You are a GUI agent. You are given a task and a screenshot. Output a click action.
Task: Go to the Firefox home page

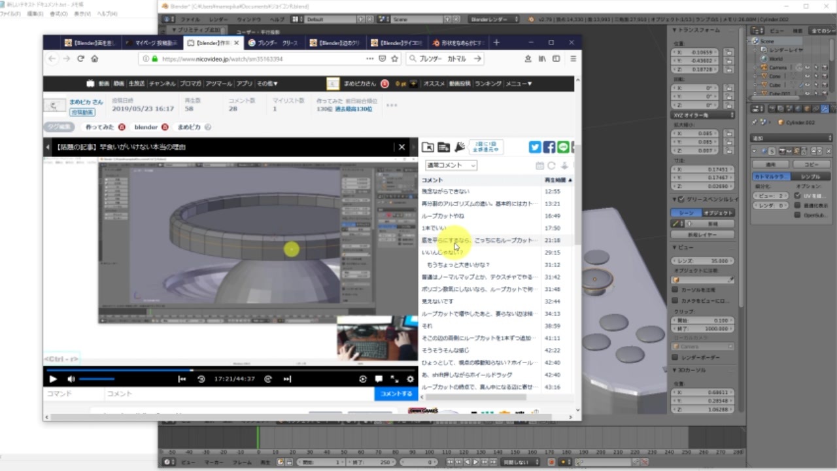click(x=95, y=59)
